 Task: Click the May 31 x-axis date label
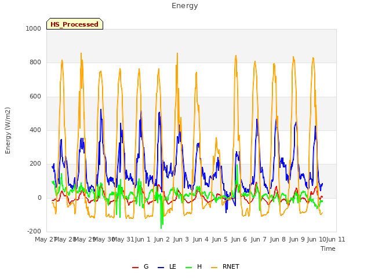pyautogui.click(x=123, y=239)
